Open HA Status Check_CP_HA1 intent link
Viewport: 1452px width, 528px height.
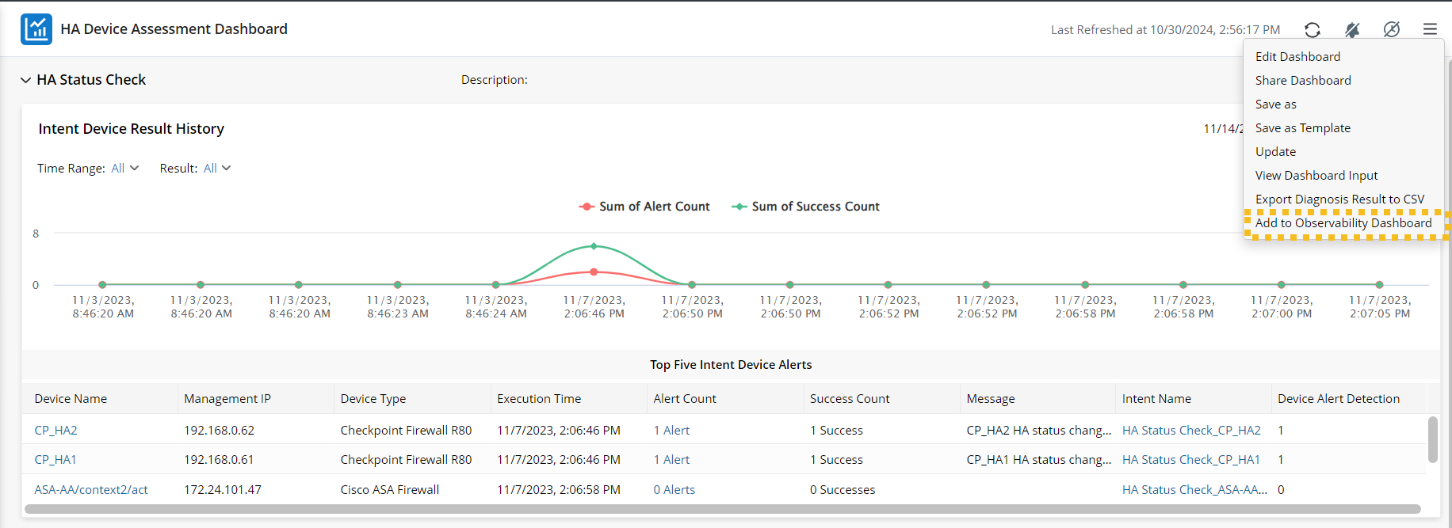[x=1190, y=460]
